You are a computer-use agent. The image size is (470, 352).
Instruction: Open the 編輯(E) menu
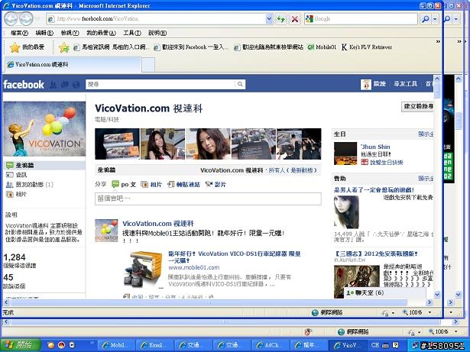point(44,33)
